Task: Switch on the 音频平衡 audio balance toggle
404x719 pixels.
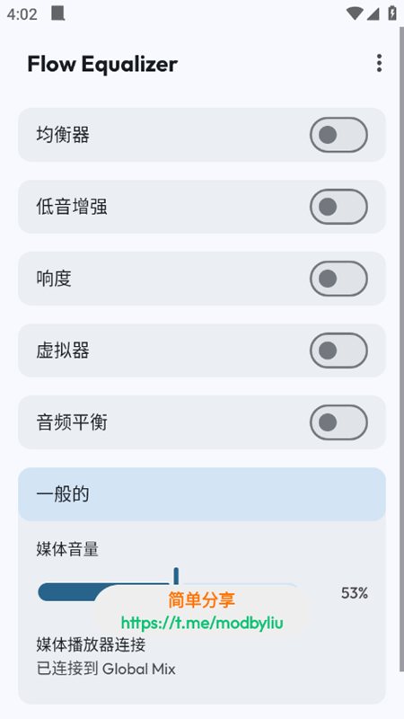Action: (x=338, y=422)
